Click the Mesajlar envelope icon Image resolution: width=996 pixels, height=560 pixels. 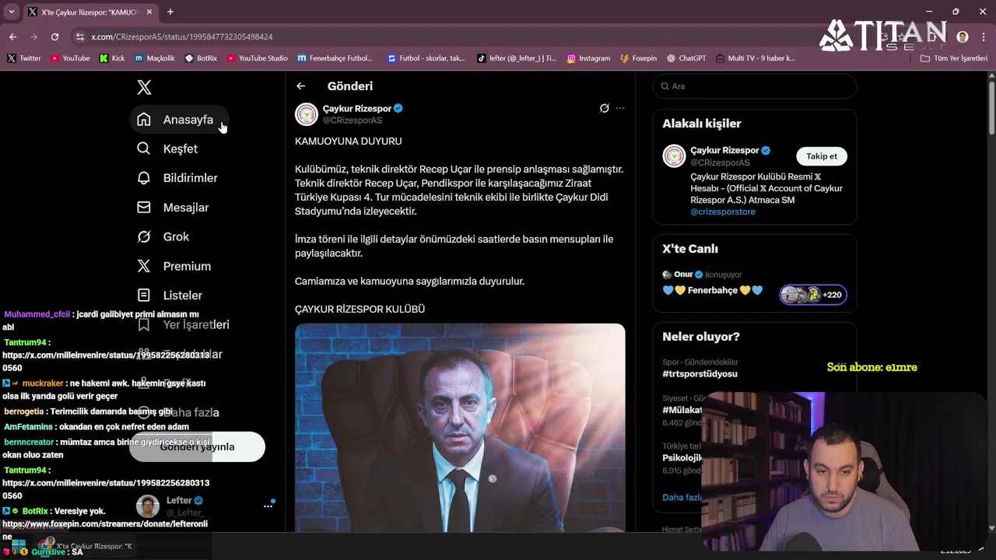click(143, 207)
